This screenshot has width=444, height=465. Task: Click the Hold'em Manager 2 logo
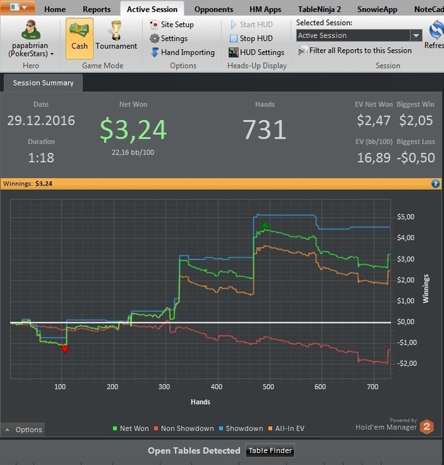[427, 426]
